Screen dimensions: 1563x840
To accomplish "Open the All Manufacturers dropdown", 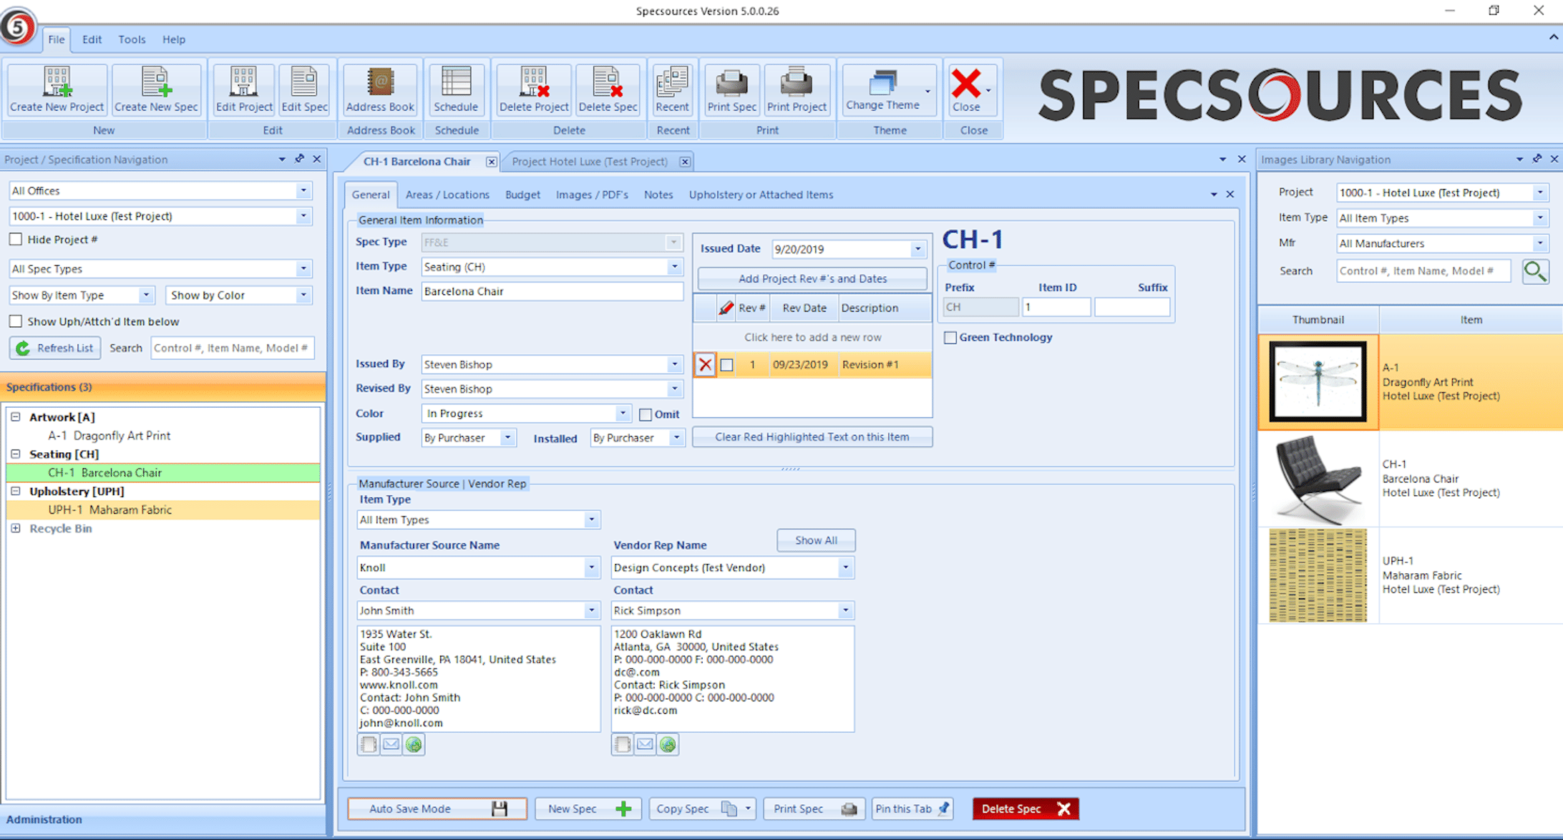I will pyautogui.click(x=1539, y=243).
